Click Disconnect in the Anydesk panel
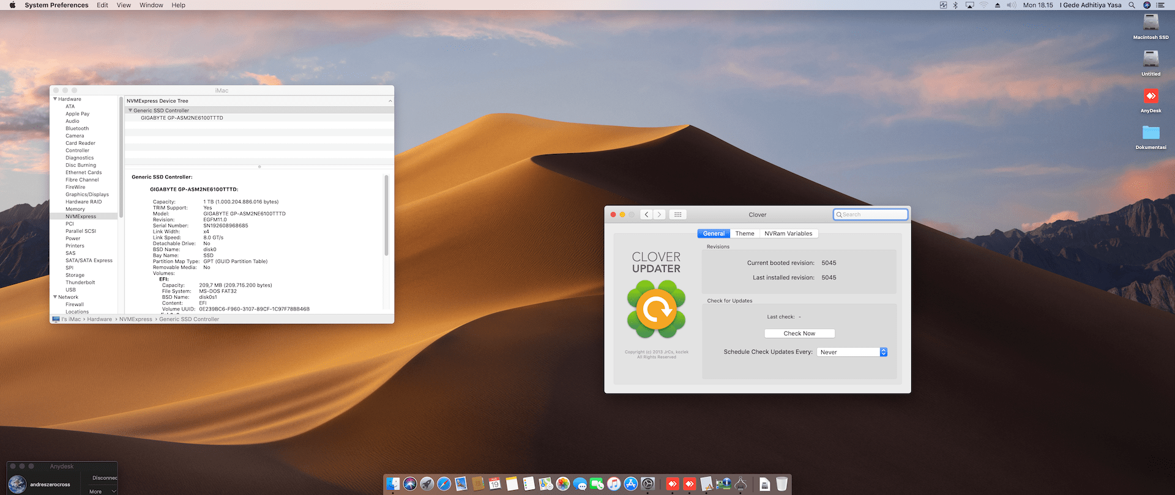1175x495 pixels. pyautogui.click(x=105, y=478)
